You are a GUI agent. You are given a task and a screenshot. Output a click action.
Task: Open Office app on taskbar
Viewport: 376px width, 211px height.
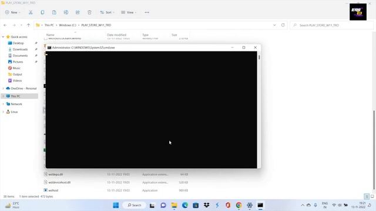pyautogui.click(x=228, y=205)
